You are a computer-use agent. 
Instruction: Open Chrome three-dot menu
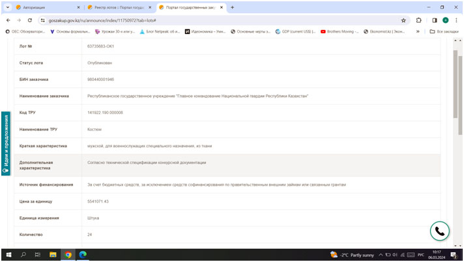coord(457,20)
